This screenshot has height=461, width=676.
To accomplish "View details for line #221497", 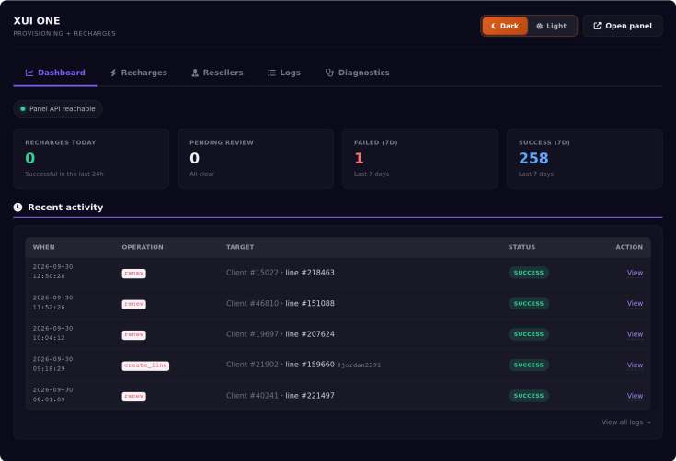I will [x=635, y=396].
